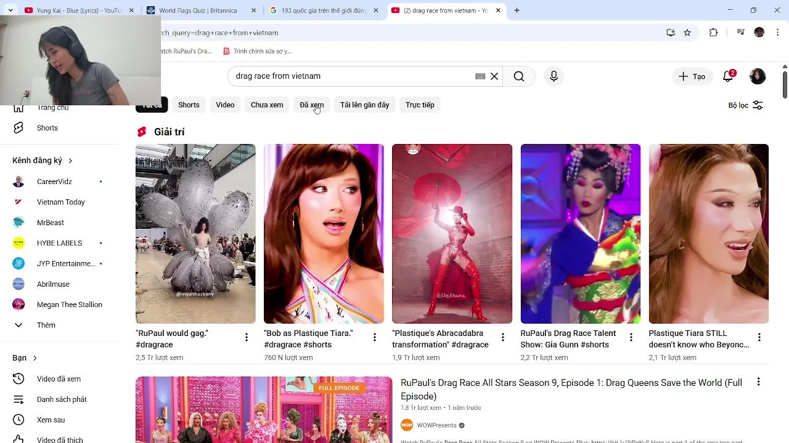789x443 pixels.
Task: Select the Tải lên gần đây chip
Action: (x=364, y=105)
